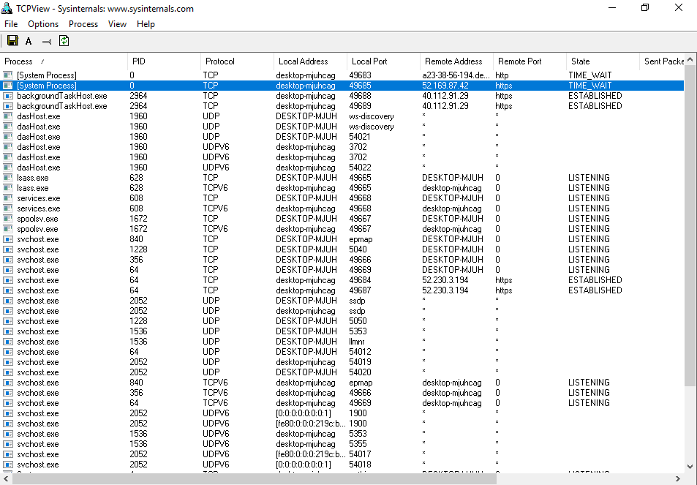
Task: Sort by the Local Port column header
Action: click(384, 61)
